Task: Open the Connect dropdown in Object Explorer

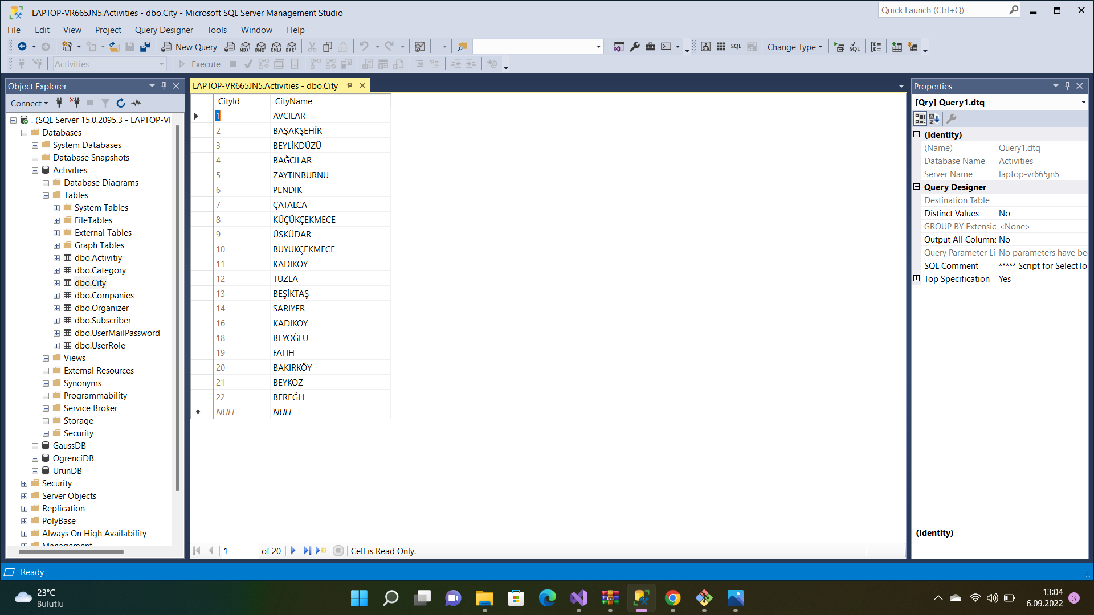Action: (x=29, y=103)
